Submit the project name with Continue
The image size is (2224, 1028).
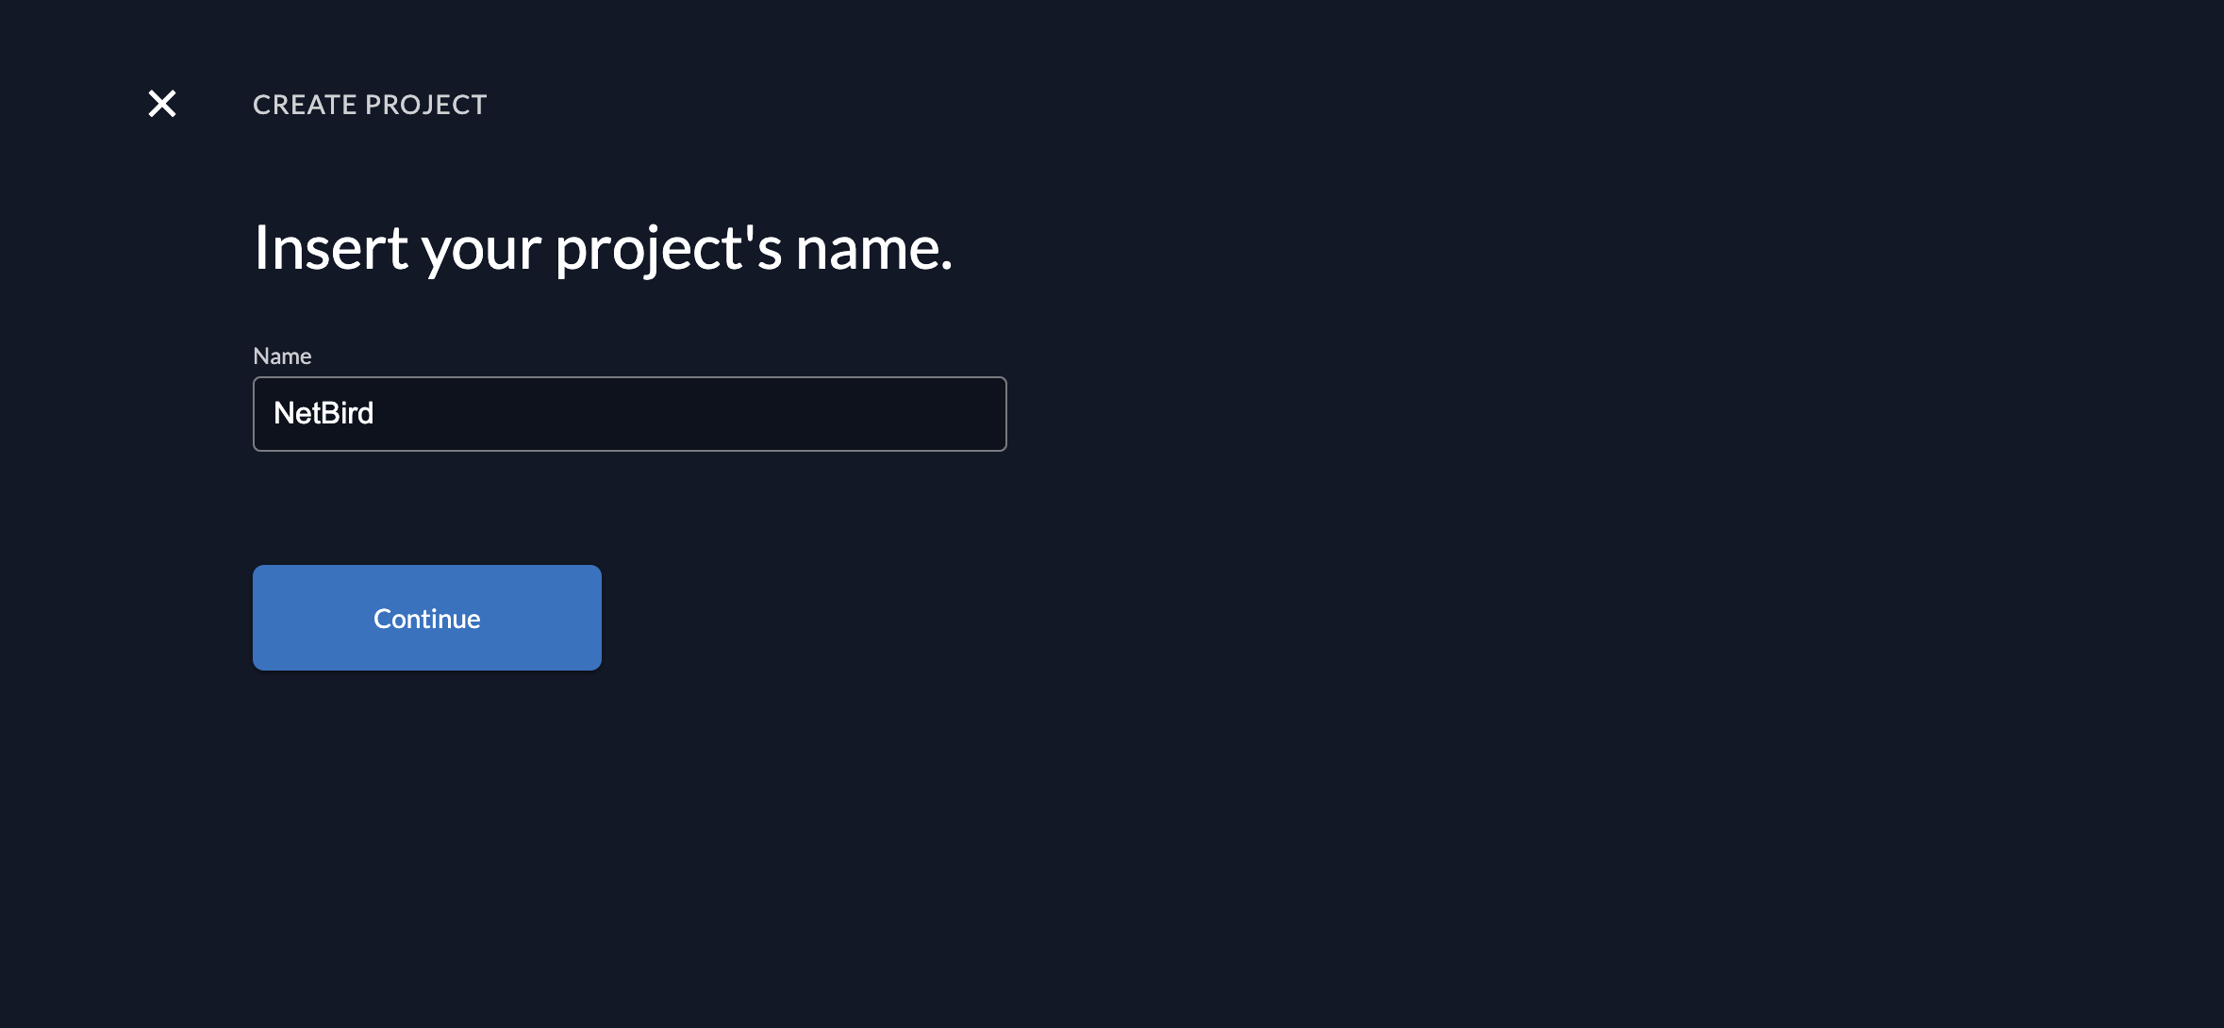click(x=426, y=618)
